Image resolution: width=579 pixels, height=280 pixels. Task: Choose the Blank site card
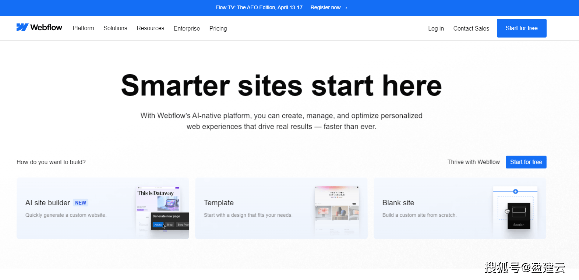click(460, 208)
